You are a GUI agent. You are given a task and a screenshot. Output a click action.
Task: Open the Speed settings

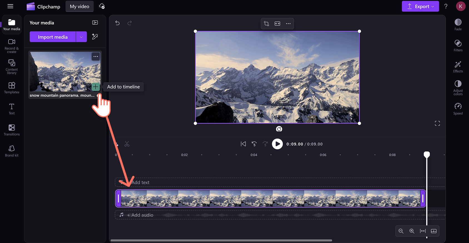tap(458, 109)
